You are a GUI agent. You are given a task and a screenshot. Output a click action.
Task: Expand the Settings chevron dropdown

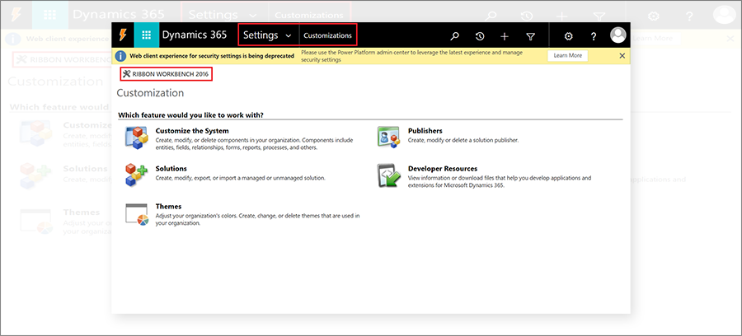[289, 36]
